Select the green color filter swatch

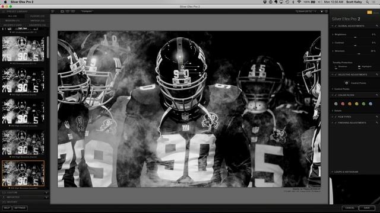pos(363,104)
